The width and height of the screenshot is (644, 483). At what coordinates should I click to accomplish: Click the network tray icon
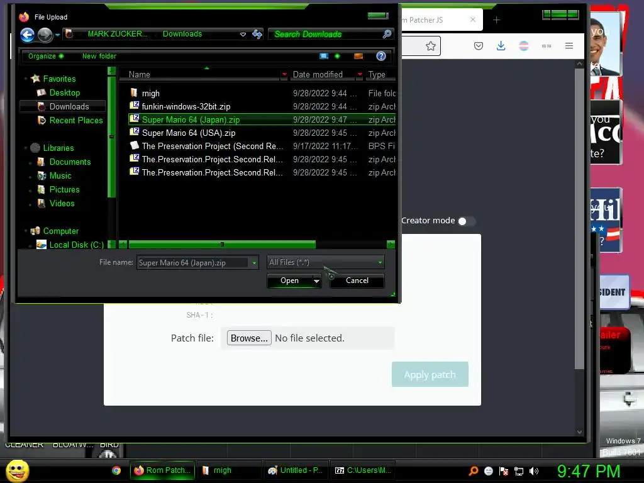(x=519, y=471)
